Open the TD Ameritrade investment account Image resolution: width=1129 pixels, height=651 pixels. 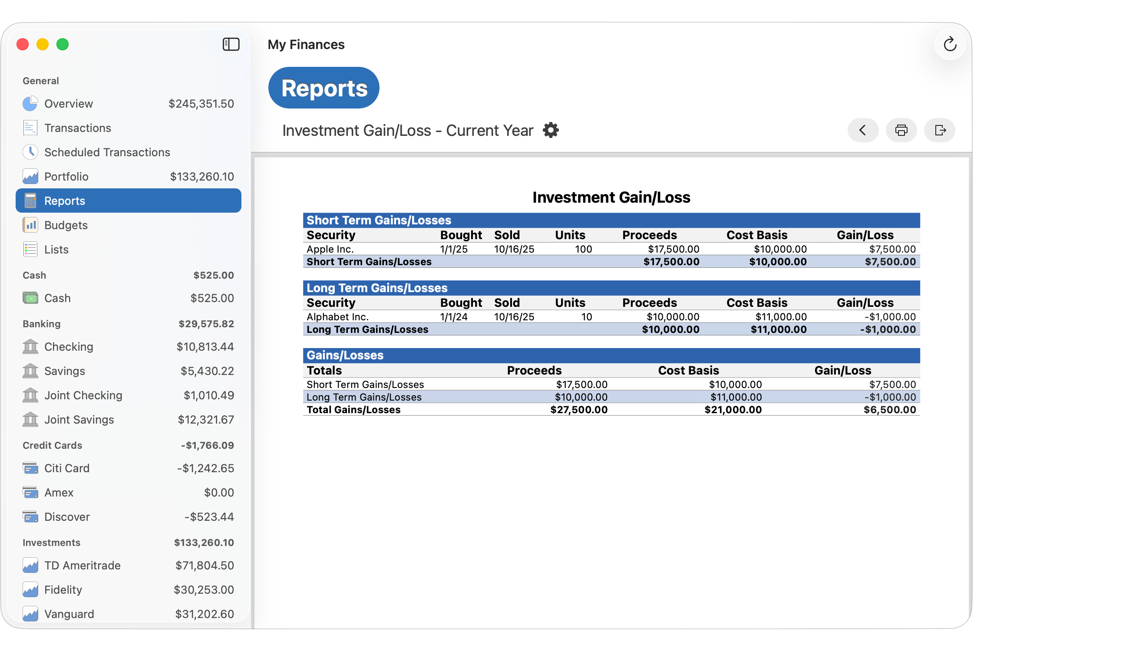[83, 565]
